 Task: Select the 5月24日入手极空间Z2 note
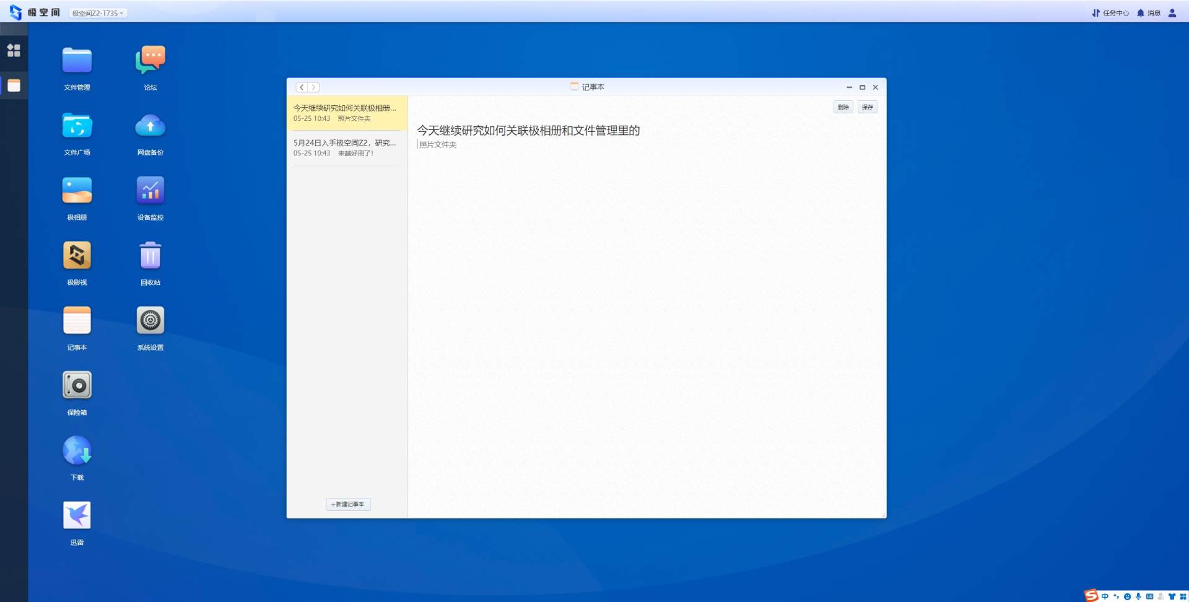(x=346, y=147)
